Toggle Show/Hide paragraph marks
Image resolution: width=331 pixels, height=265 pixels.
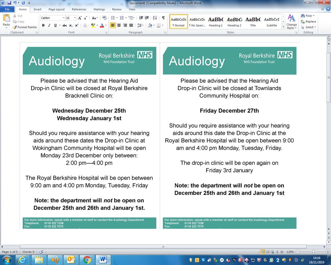[163, 18]
